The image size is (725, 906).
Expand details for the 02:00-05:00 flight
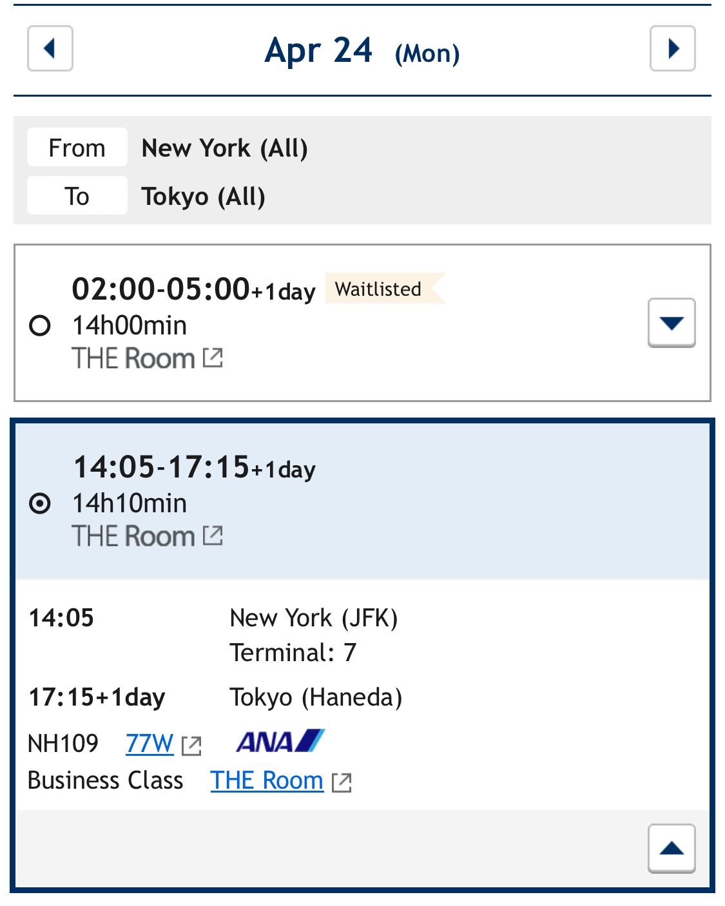[672, 323]
